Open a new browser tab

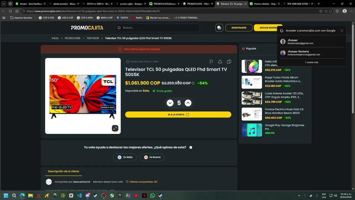(319, 4)
